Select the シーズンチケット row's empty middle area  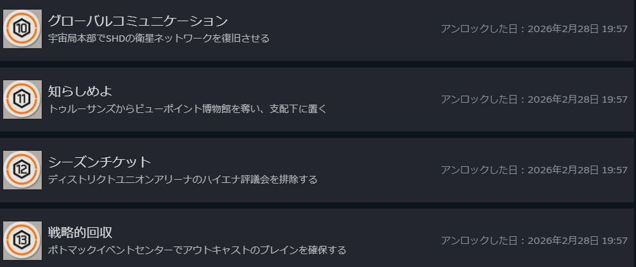coord(379,170)
